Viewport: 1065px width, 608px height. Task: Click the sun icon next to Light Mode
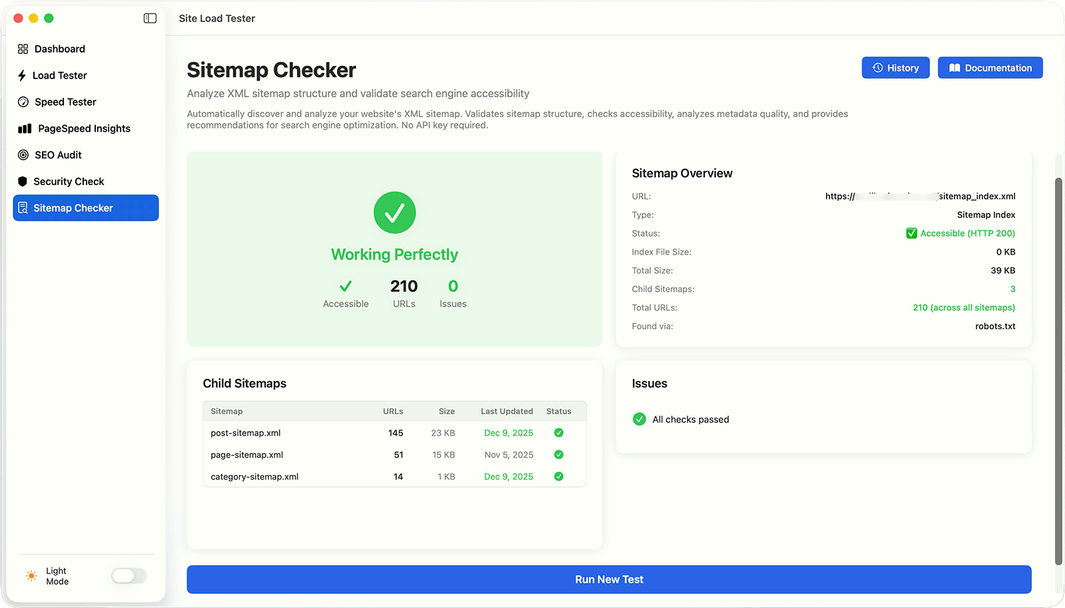click(30, 575)
